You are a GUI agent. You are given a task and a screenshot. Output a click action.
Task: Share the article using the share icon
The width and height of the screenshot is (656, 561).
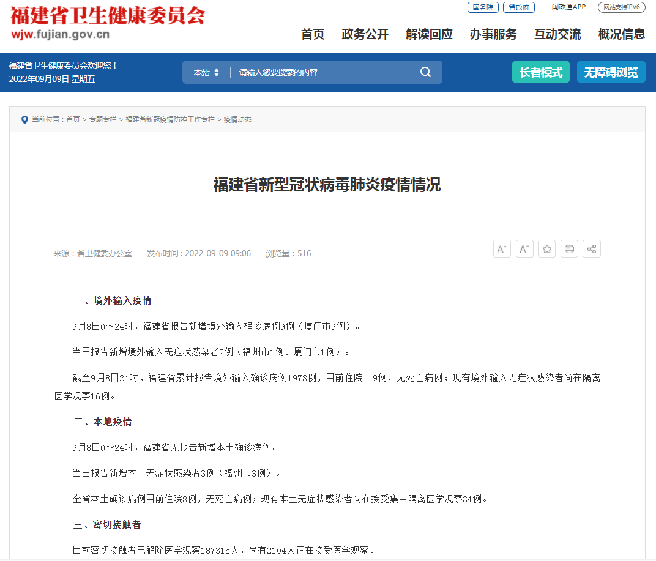pyautogui.click(x=591, y=248)
